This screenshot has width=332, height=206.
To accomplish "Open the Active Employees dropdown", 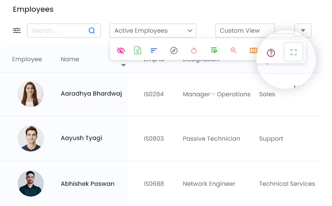I will tap(153, 31).
